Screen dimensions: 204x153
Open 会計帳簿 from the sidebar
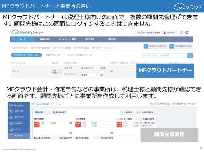point(19,123)
